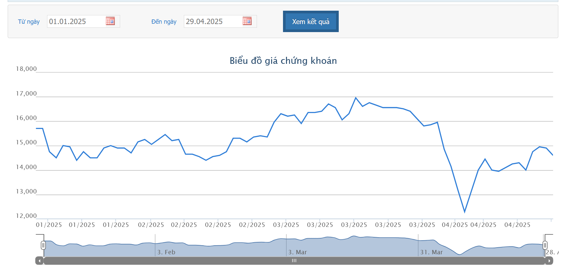Click the '3. Feb' marker in navigator

click(166, 252)
